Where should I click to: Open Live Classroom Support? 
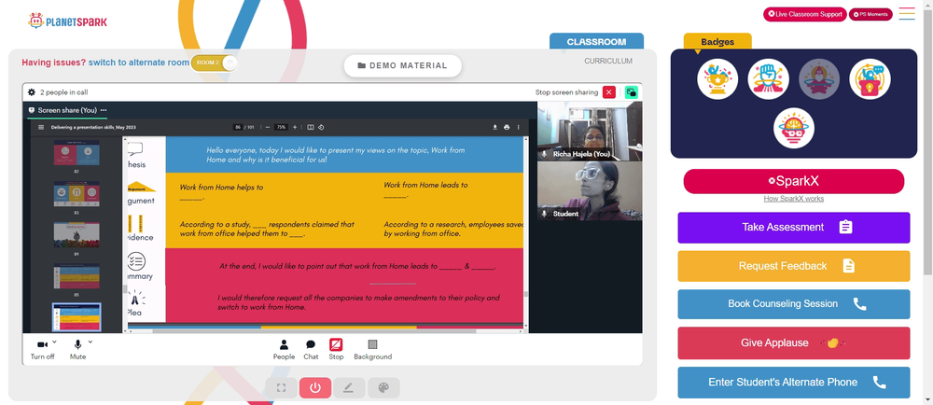pos(804,14)
